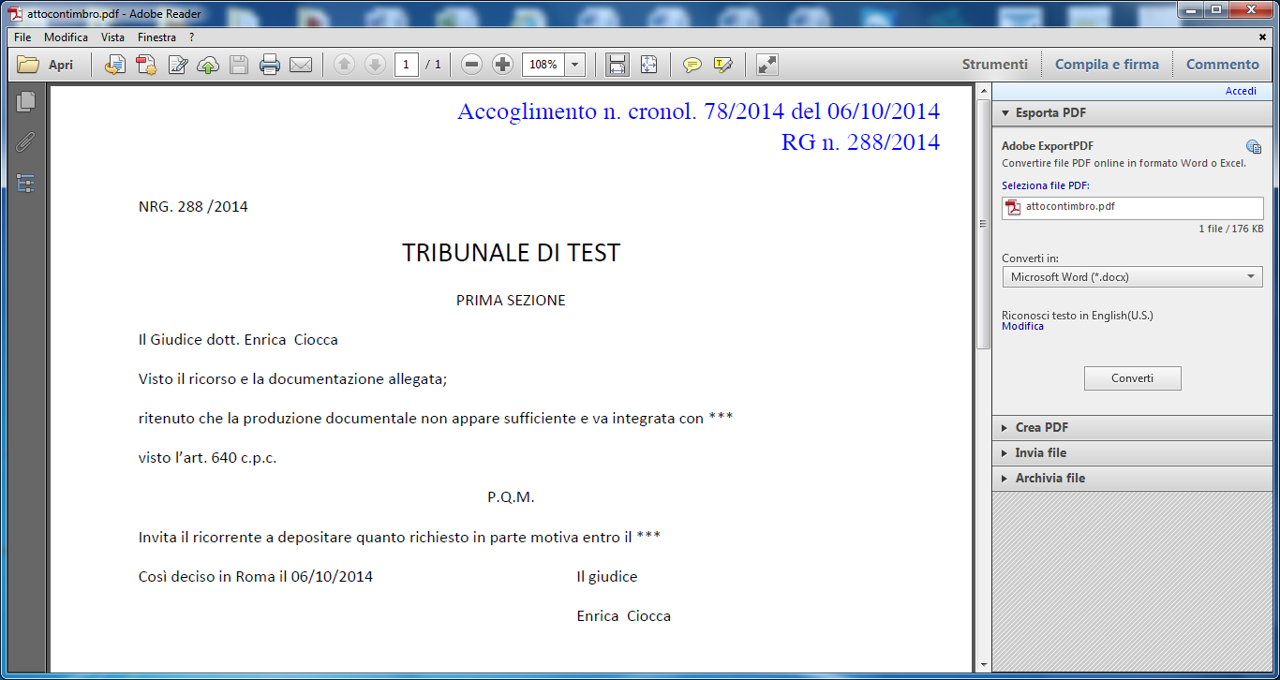Click 'Il giudice' signature label
The height and width of the screenshot is (680, 1280).
pos(607,577)
